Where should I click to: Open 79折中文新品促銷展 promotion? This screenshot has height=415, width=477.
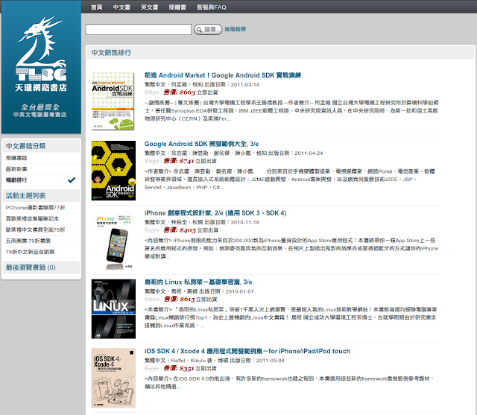[30, 252]
